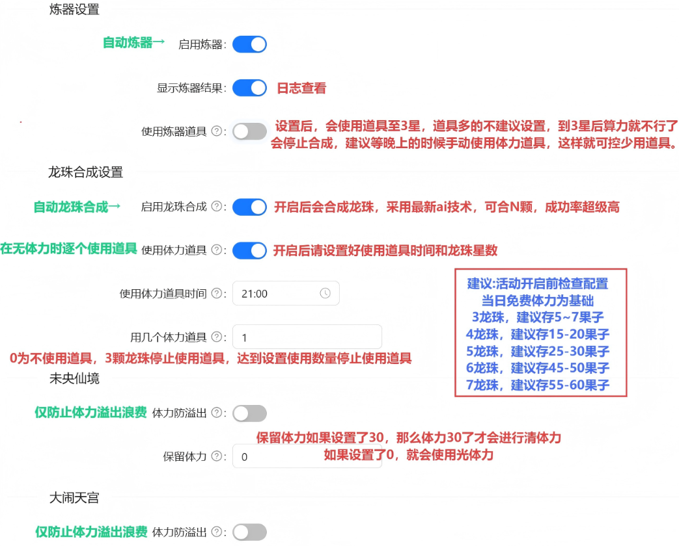Enable 体力防溢出 under 大闹天宫
Screen dimensions: 679x546
click(x=249, y=532)
